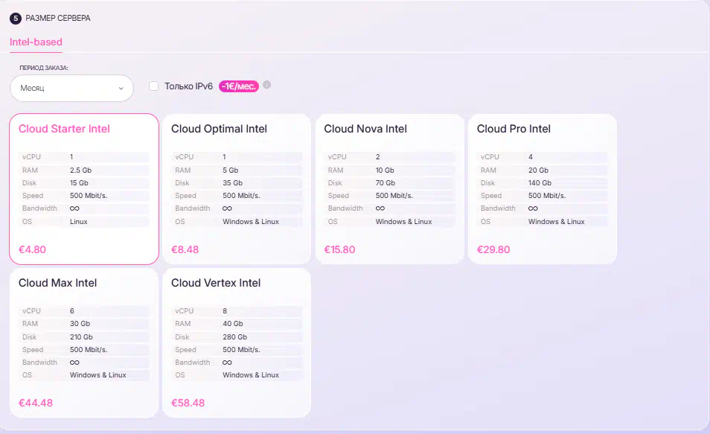710x434 pixels.
Task: Click the 500 Mbit/s. speed in Cloud Pro Intel
Action: [x=547, y=196]
